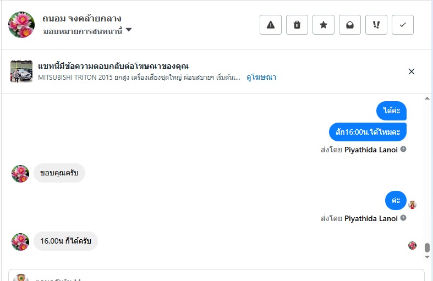The height and width of the screenshot is (281, 433).
Task: Mark conversation done with the checkmark
Action: 403,25
